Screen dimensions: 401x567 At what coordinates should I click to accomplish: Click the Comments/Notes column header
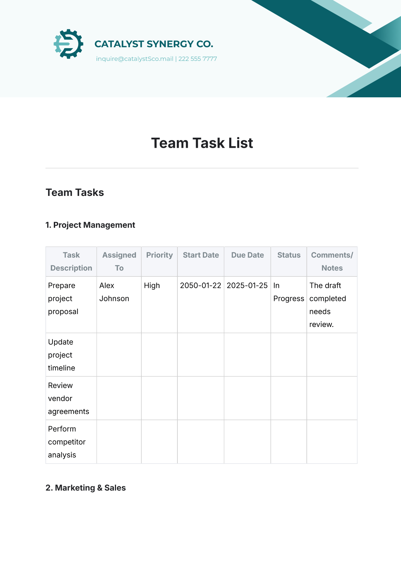[332, 261]
